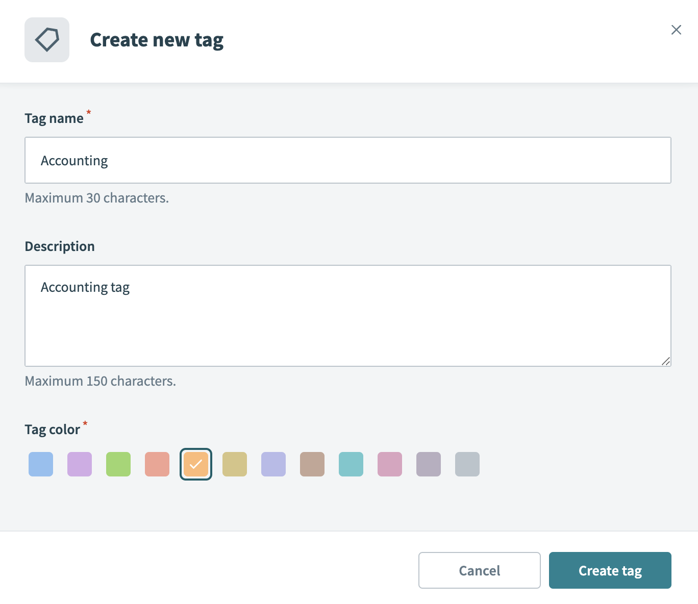Image resolution: width=698 pixels, height=604 pixels.
Task: Click the resize handle of the Description box
Action: coord(666,362)
